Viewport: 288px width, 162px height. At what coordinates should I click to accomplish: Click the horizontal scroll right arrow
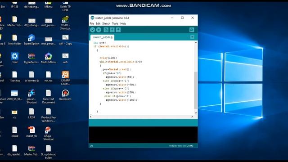point(192,117)
